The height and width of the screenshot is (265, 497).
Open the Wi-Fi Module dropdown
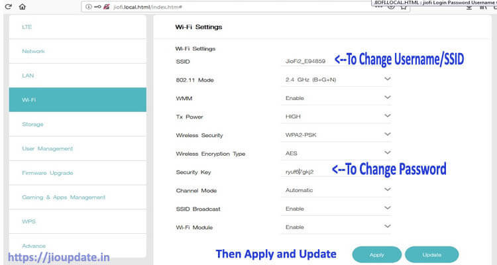[336, 227]
